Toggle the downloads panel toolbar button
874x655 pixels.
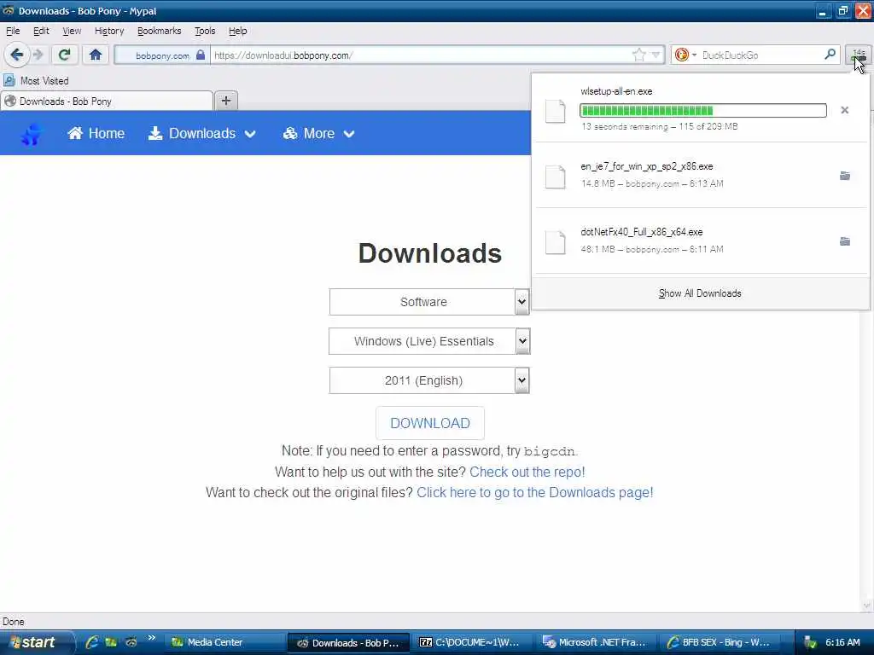pyautogui.click(x=859, y=55)
